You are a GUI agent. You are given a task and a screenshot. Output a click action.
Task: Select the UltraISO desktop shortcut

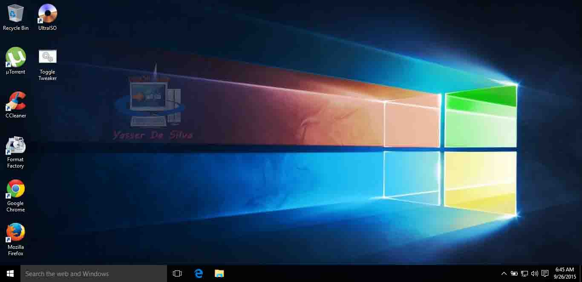tap(47, 18)
